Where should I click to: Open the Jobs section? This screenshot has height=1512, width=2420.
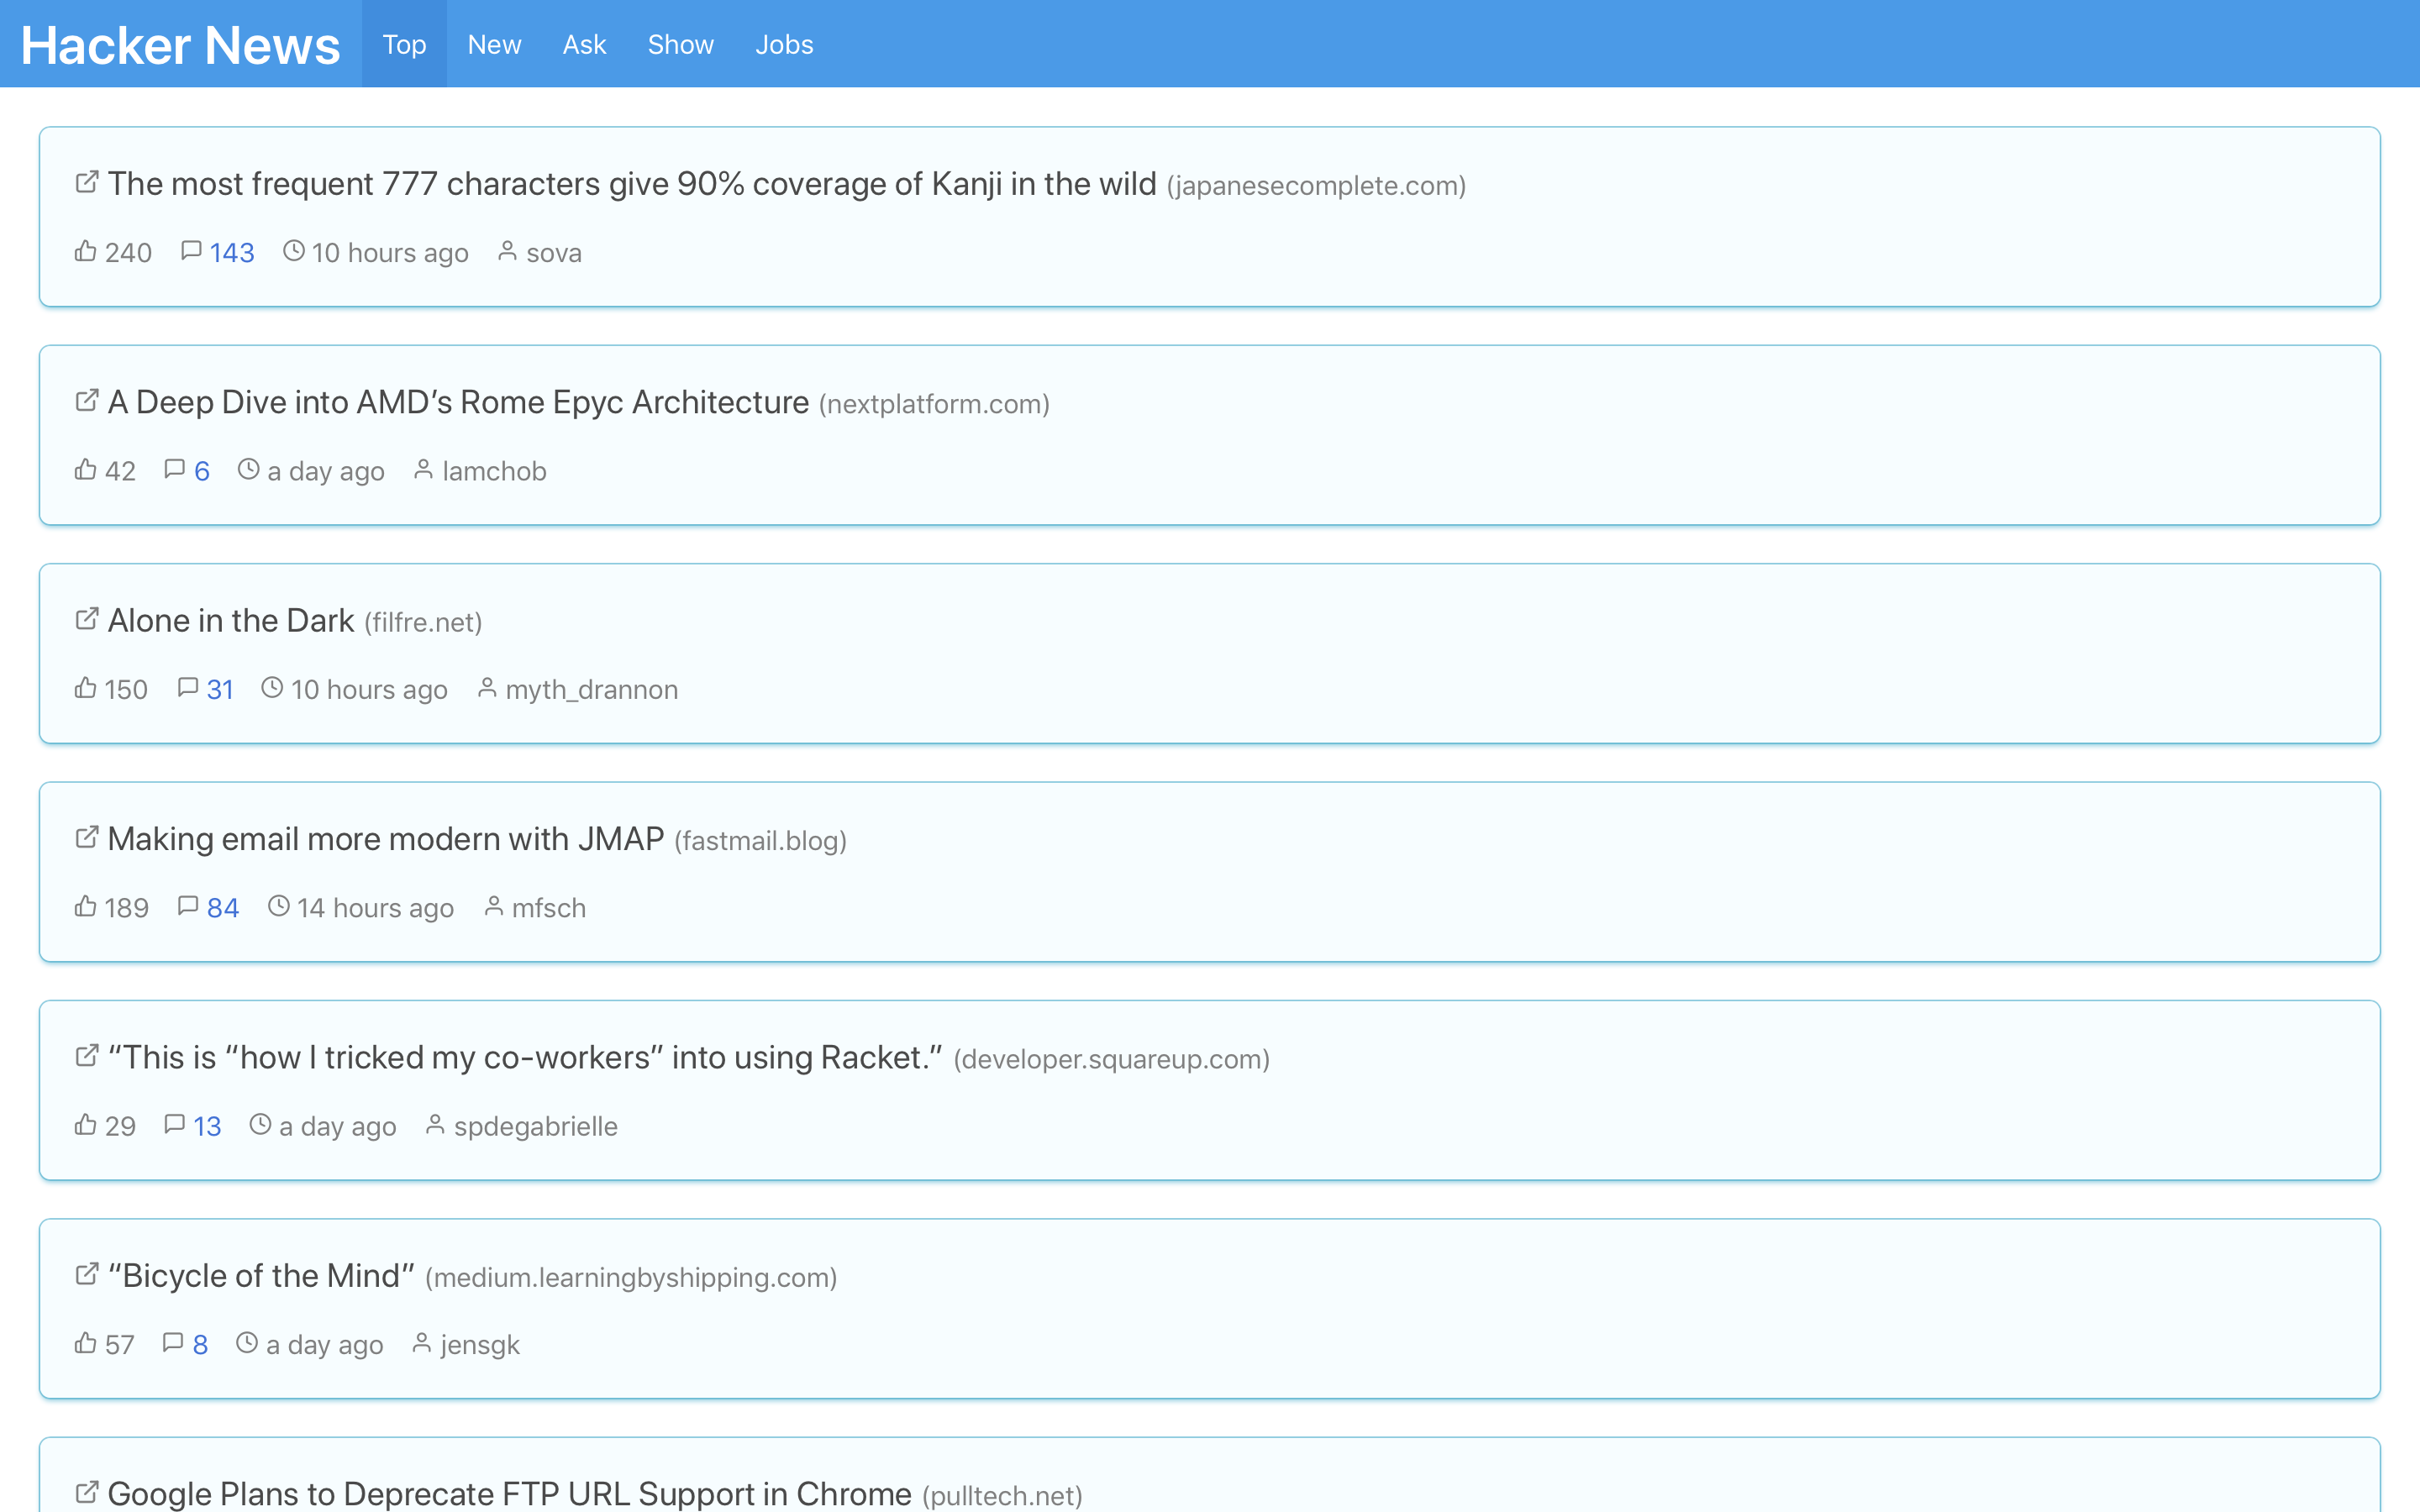[x=784, y=44]
